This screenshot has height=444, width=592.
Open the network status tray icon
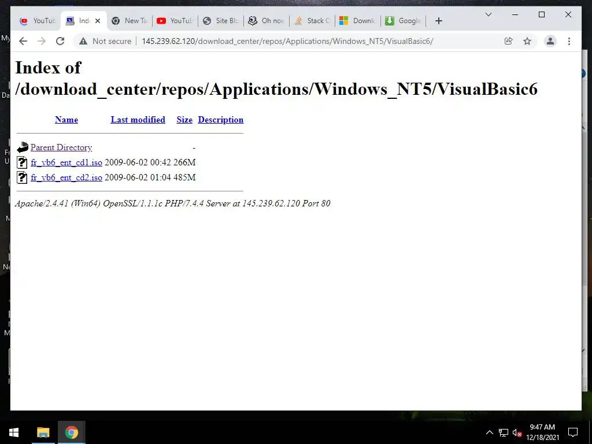pyautogui.click(x=504, y=432)
